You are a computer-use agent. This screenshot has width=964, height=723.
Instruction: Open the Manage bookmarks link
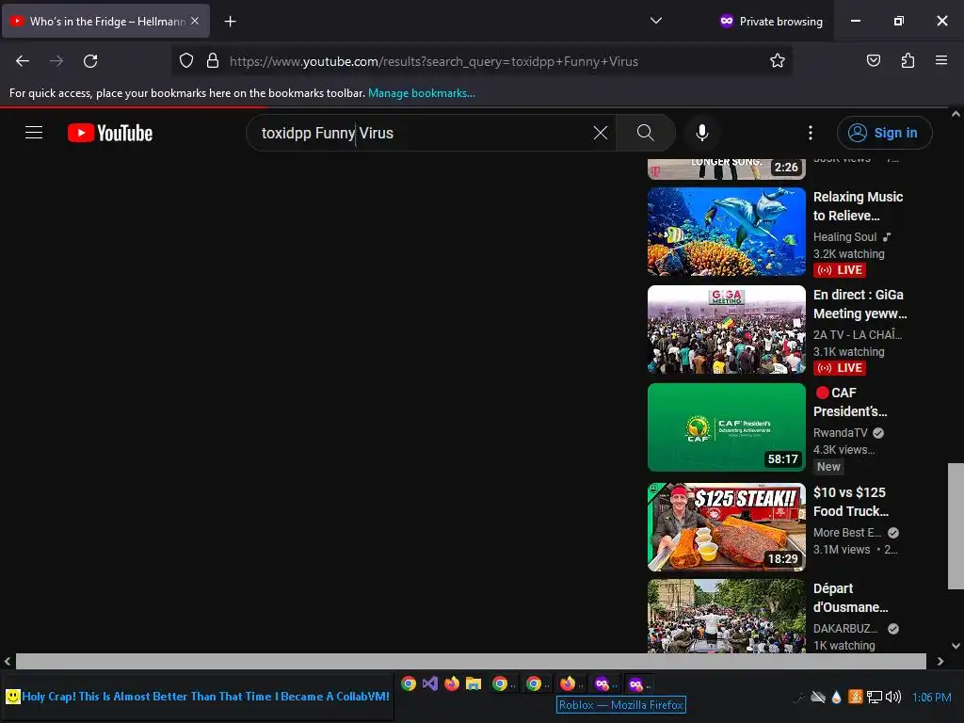pyautogui.click(x=421, y=93)
